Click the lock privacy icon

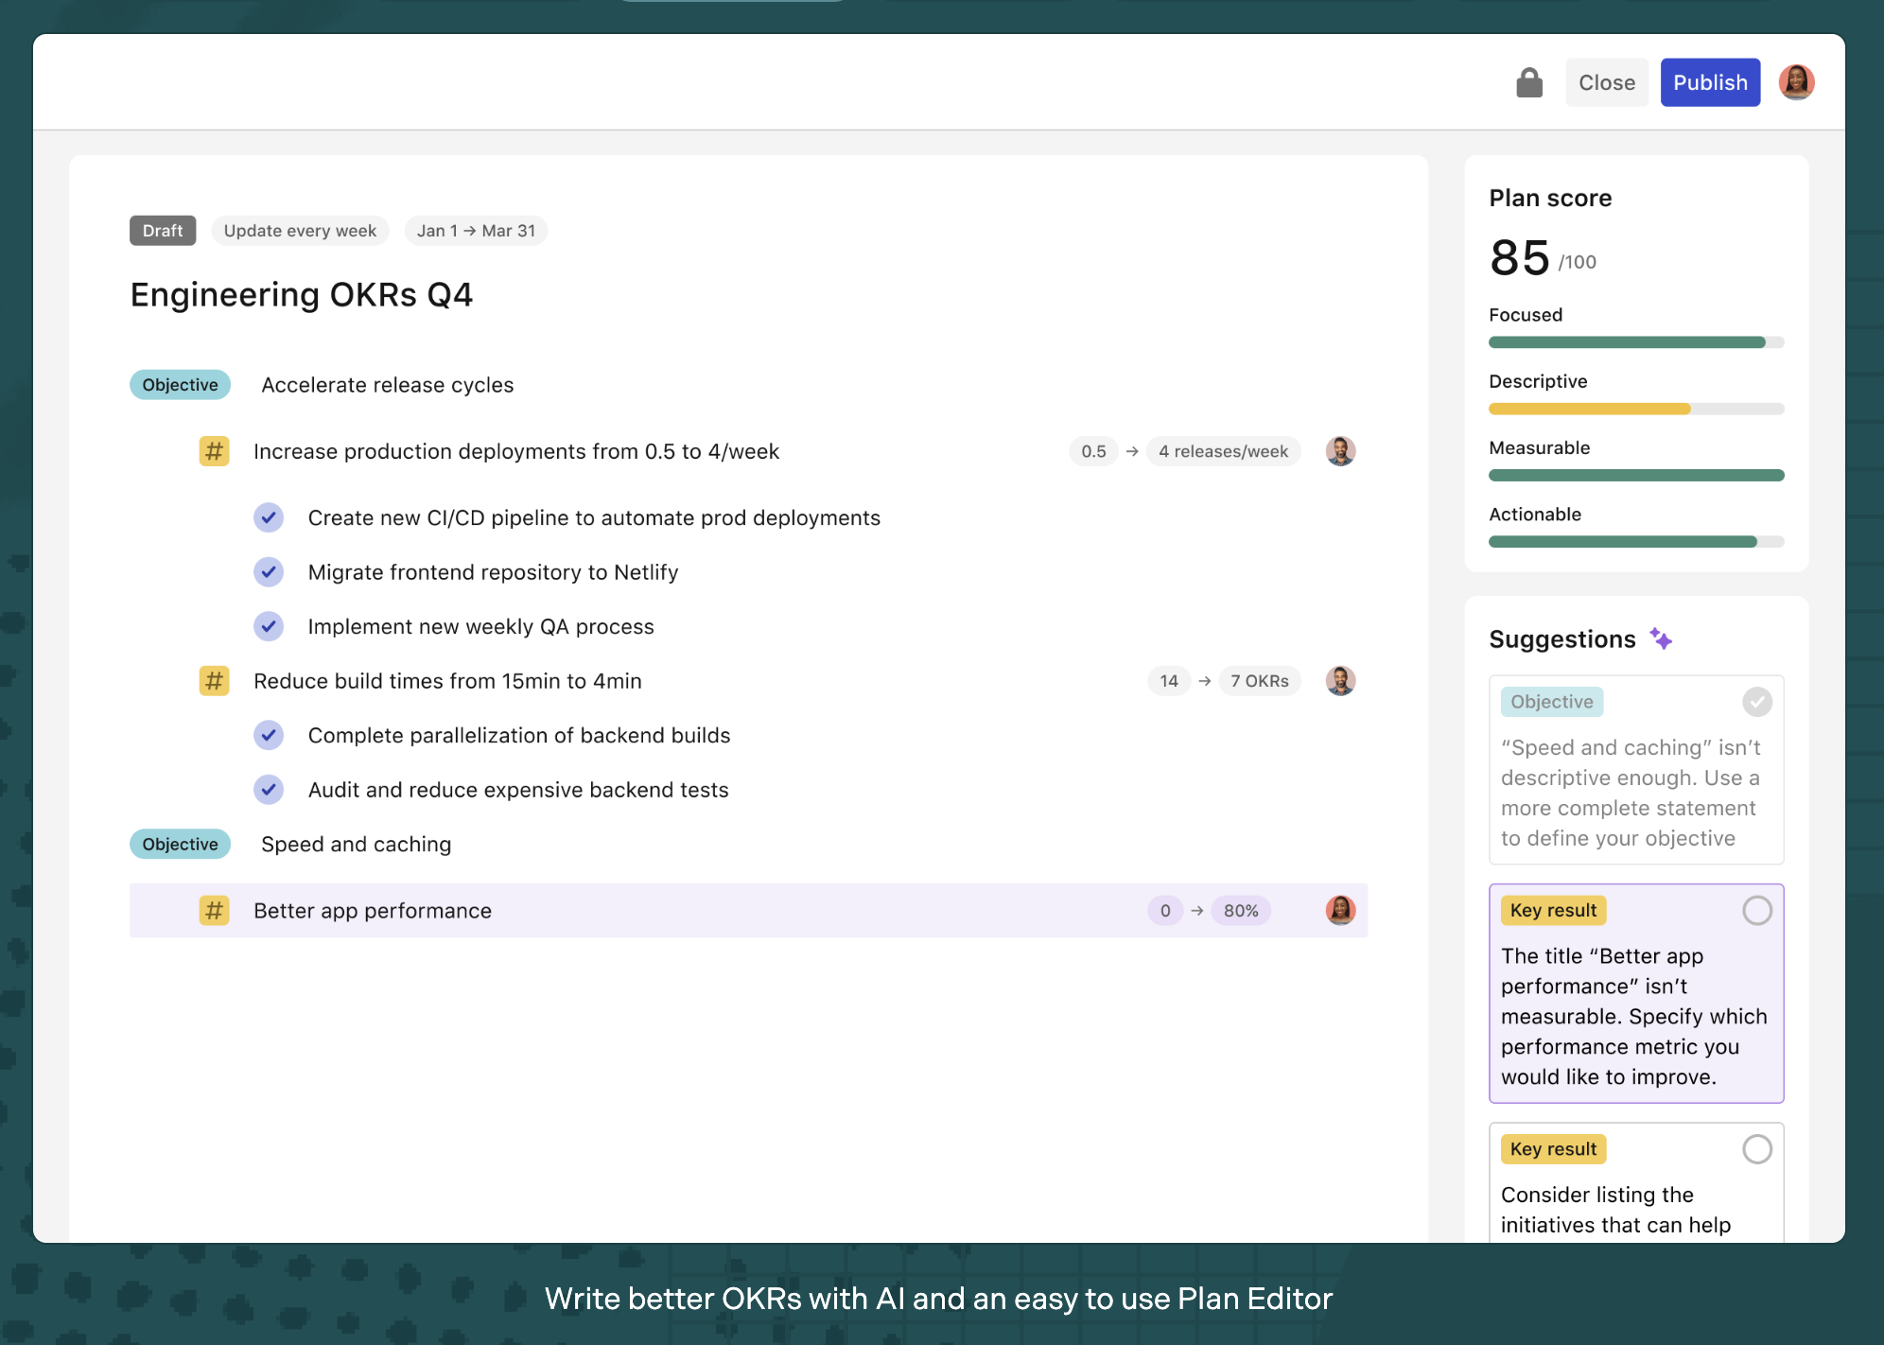click(1528, 82)
